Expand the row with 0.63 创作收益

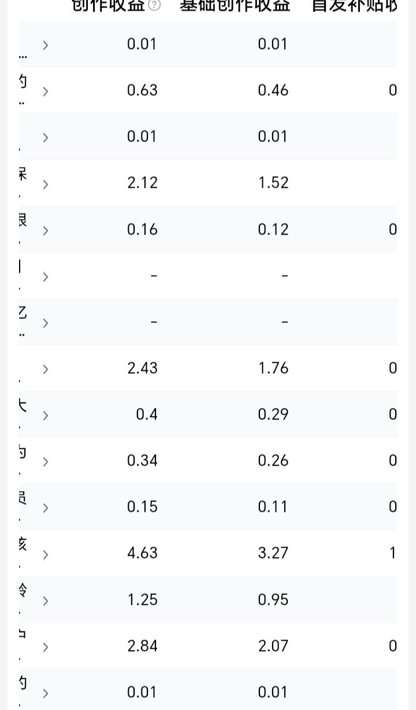(x=46, y=91)
